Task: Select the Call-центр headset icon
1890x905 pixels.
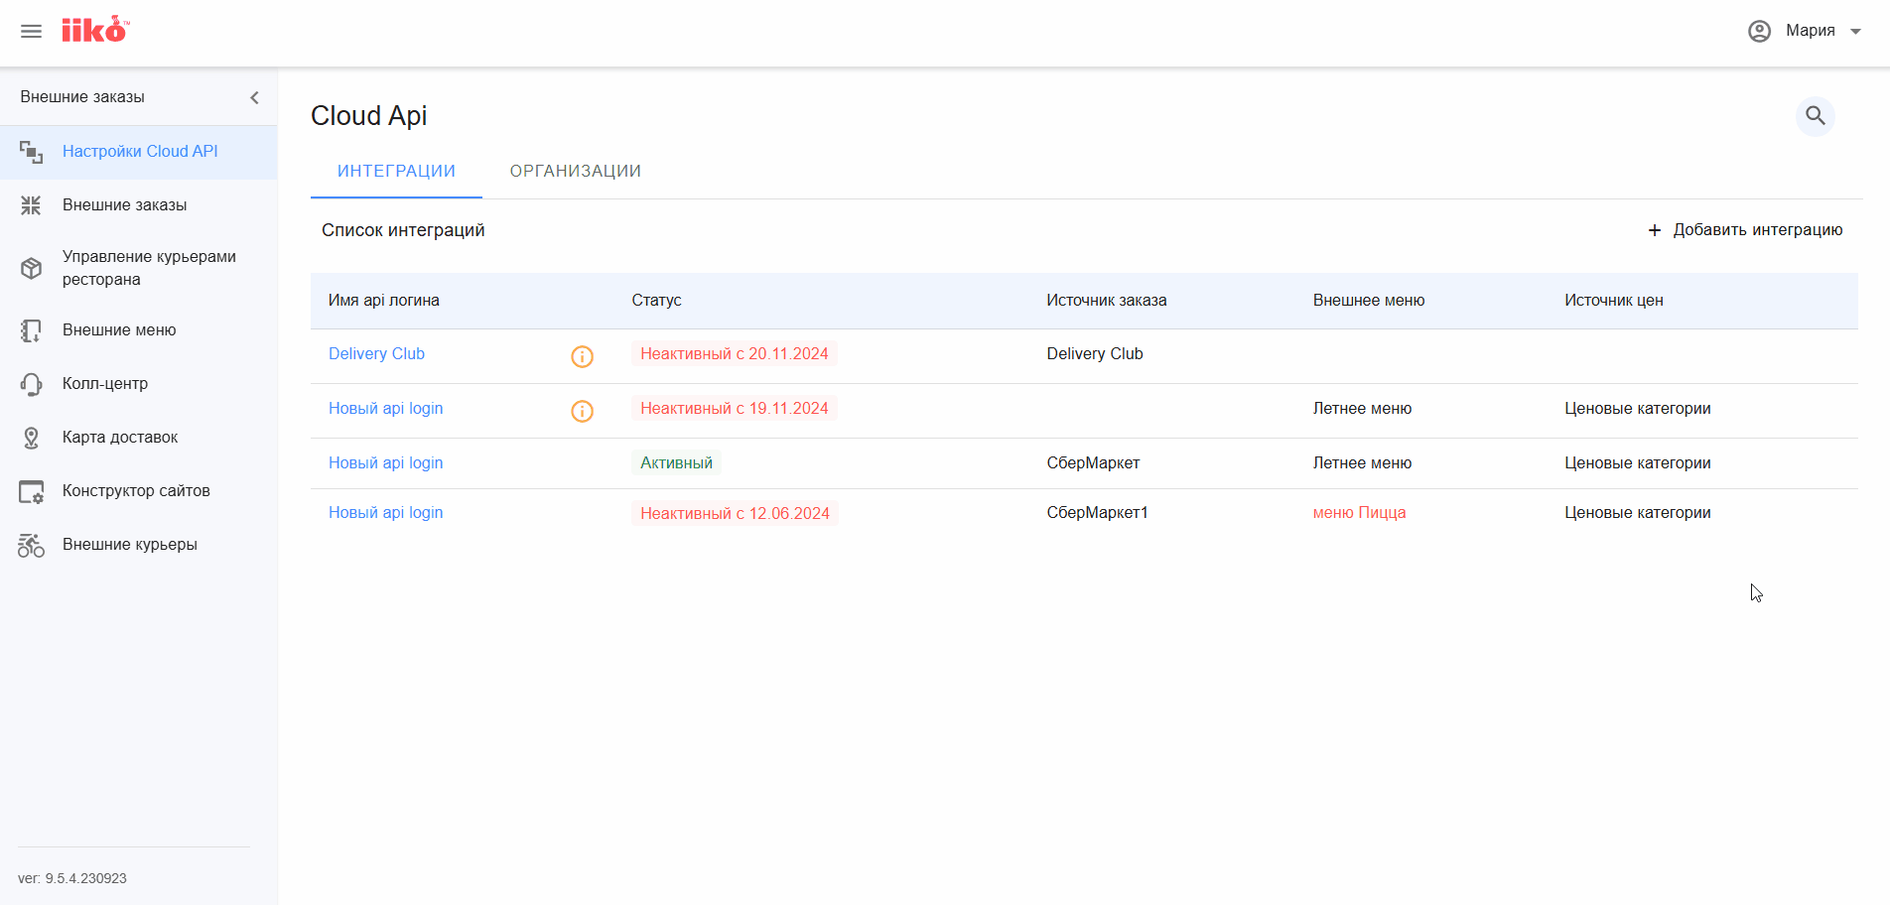Action: pyautogui.click(x=31, y=384)
